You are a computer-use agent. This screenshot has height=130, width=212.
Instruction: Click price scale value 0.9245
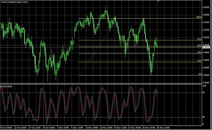pos(206,30)
